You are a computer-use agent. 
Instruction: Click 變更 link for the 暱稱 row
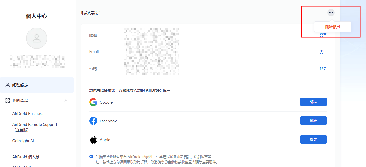tap(323, 35)
